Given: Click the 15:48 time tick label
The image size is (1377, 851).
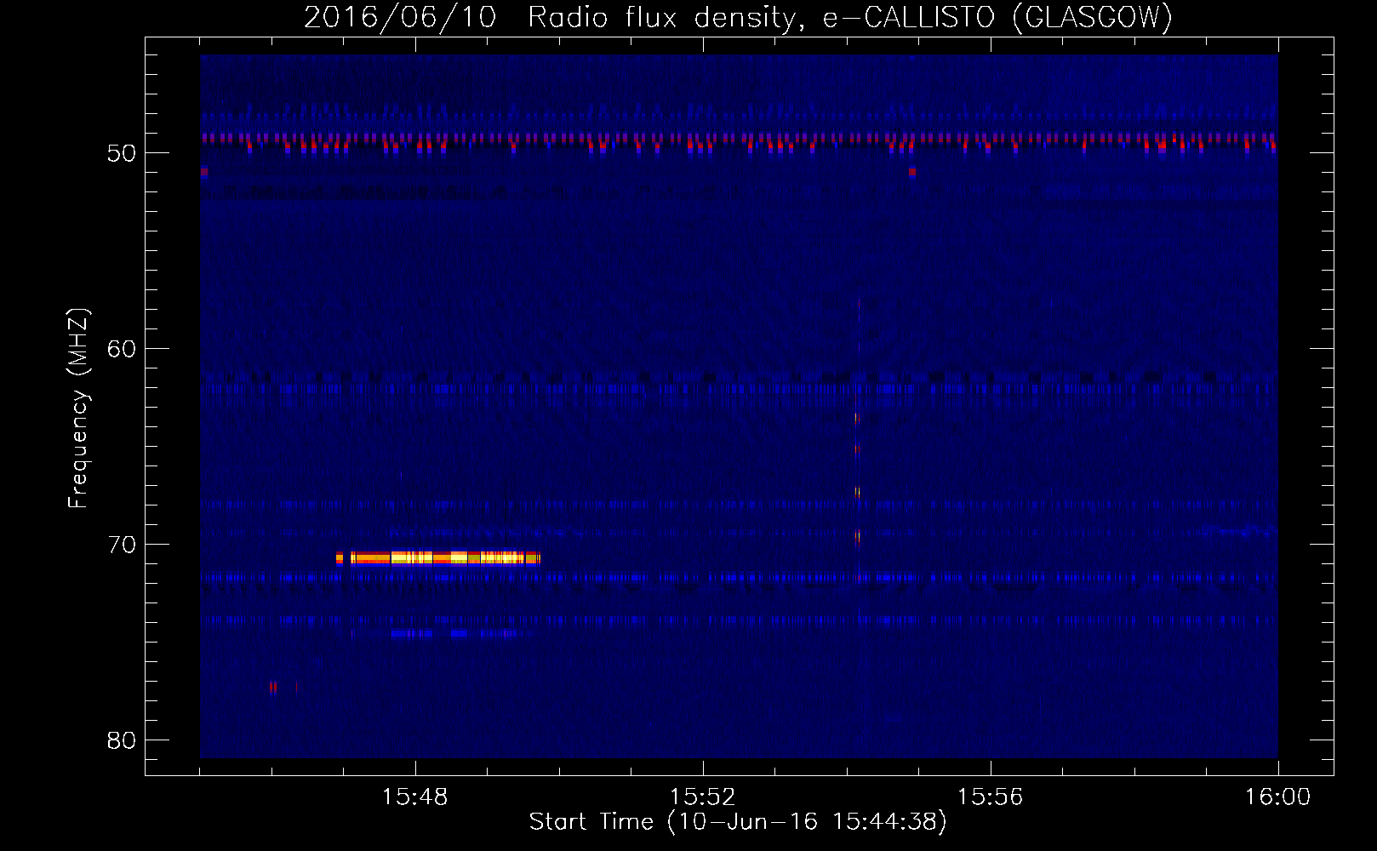Looking at the screenshot, I should (415, 797).
